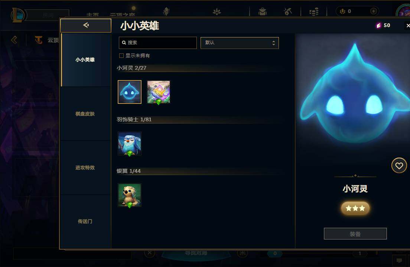This screenshot has width=410, height=267.
Task: Select the 小小英雄 sidebar tab
Action: [x=85, y=60]
